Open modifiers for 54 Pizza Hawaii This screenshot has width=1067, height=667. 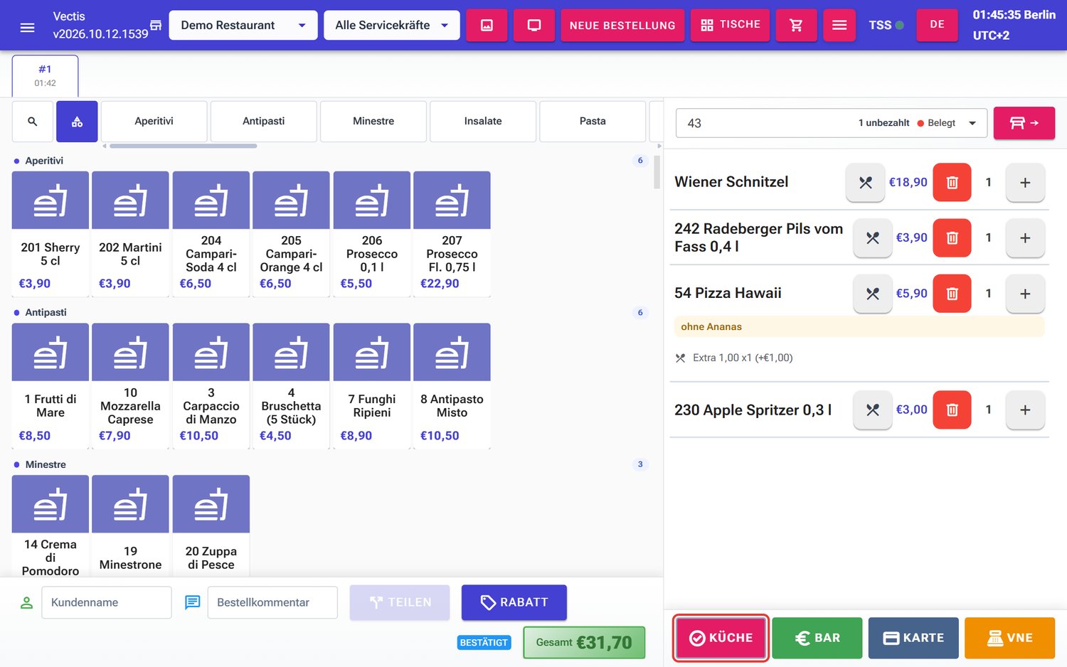[x=873, y=294]
